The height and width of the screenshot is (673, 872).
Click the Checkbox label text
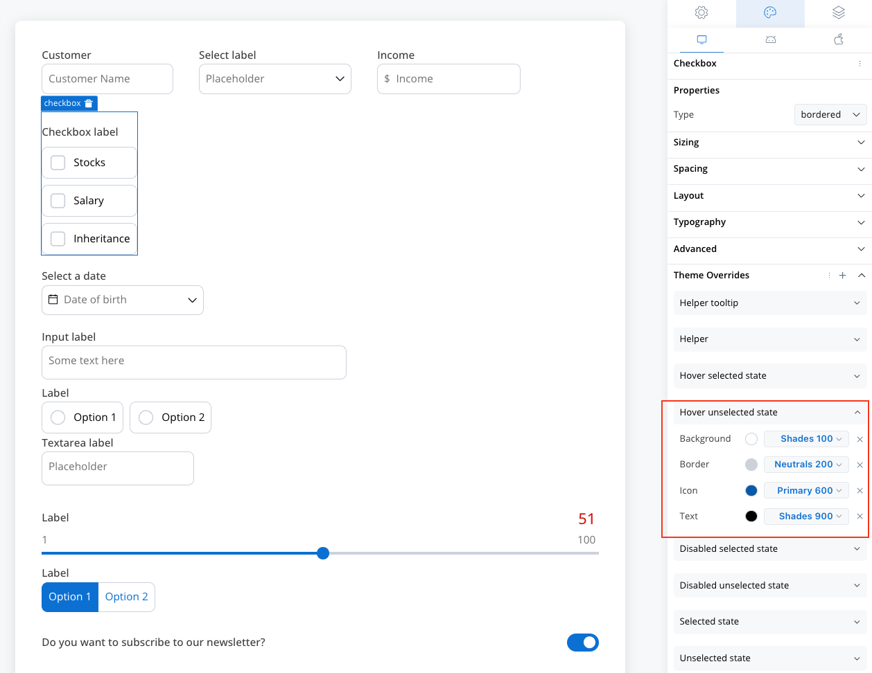point(80,132)
